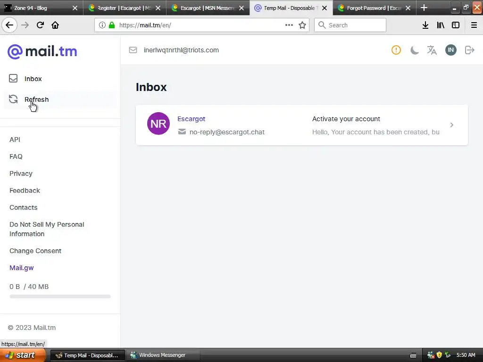Open the Change Consent link

click(x=35, y=251)
